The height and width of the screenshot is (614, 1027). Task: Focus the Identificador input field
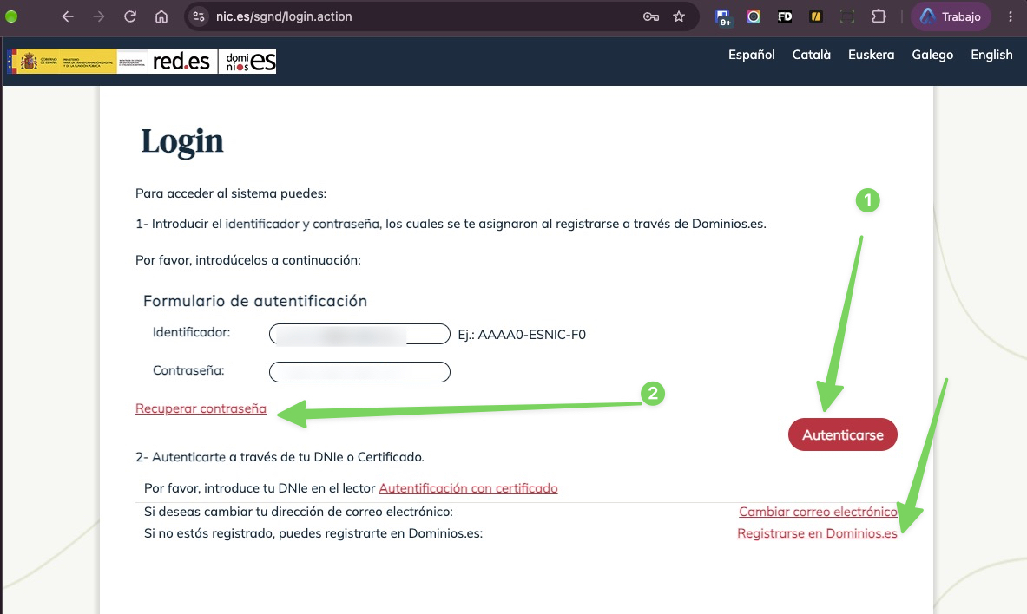click(359, 334)
